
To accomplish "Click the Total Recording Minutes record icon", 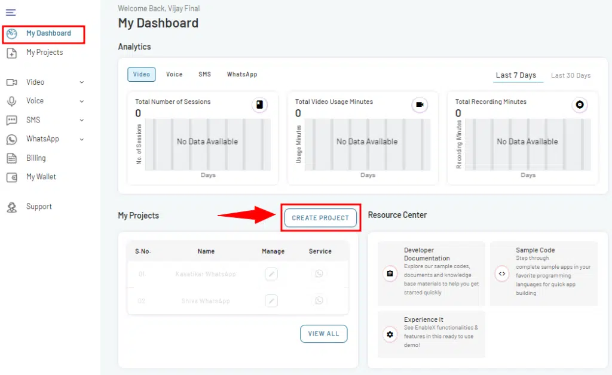I will pos(579,105).
